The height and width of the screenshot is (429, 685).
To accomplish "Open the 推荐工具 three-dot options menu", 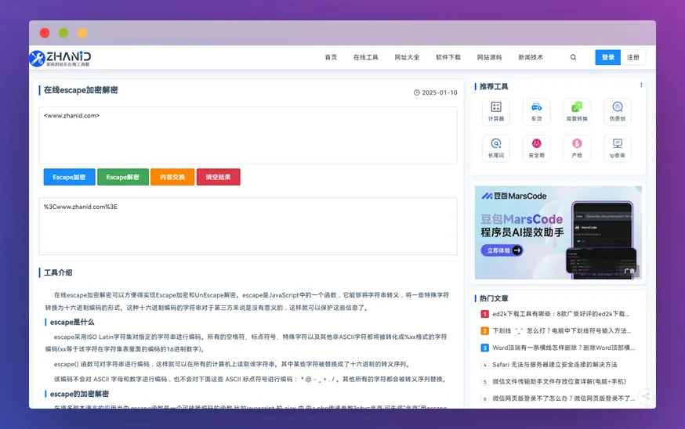I will [x=641, y=85].
